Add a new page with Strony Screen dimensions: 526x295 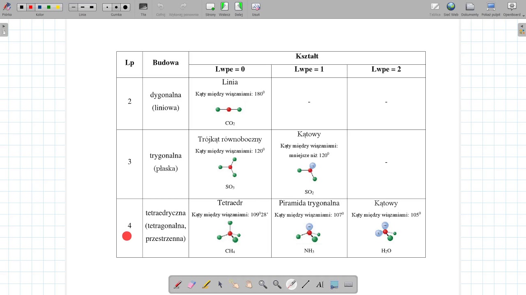[210, 9]
